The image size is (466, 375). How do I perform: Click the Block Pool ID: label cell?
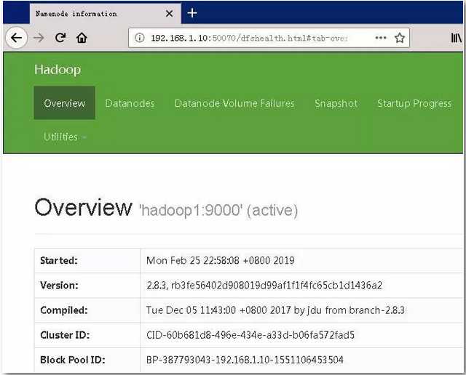(87, 360)
